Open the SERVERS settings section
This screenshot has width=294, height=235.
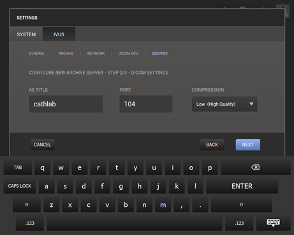click(159, 53)
